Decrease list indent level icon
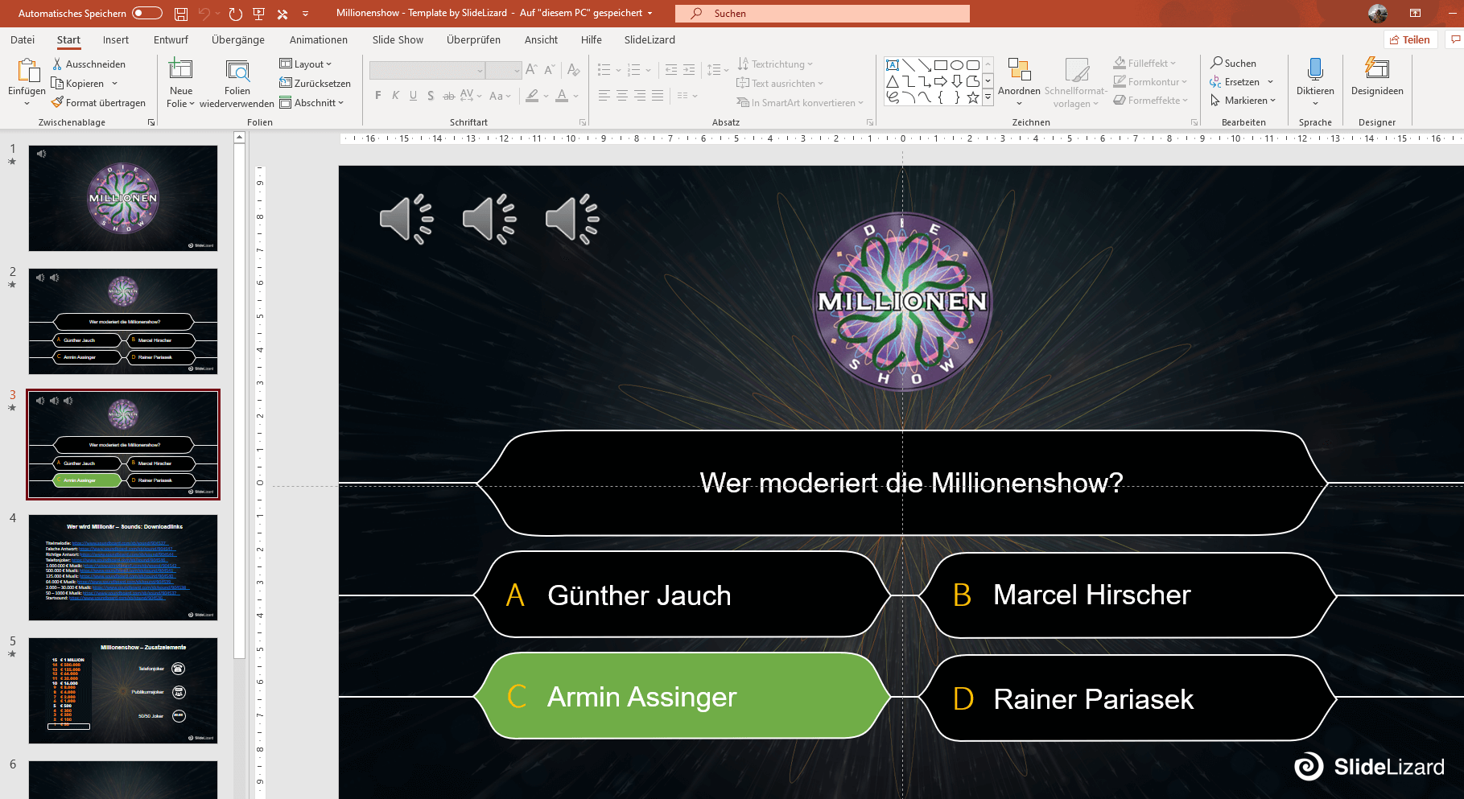 click(671, 70)
